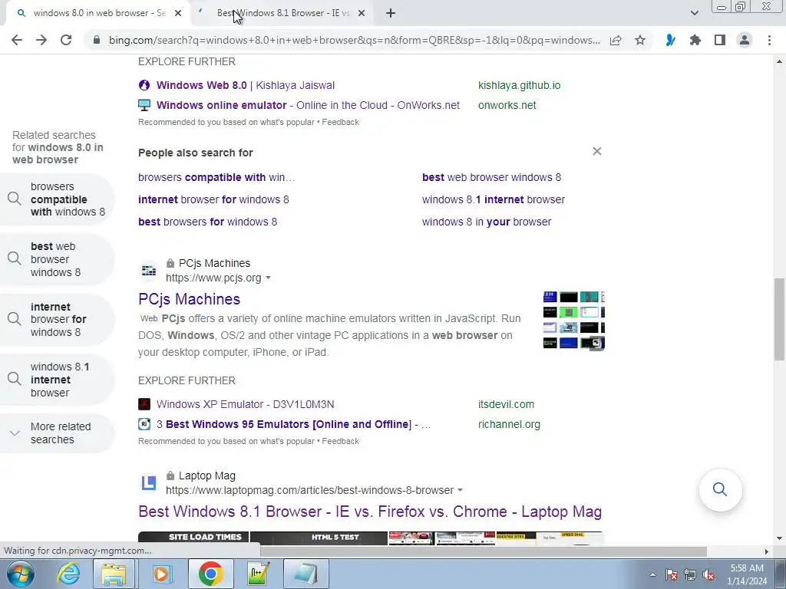The image size is (786, 589).
Task: Open the tab search dropdown arrow
Action: [694, 13]
